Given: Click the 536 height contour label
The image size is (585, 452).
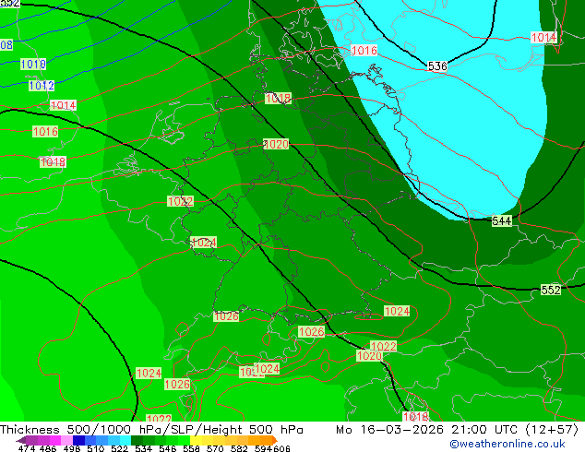Looking at the screenshot, I should (x=436, y=66).
